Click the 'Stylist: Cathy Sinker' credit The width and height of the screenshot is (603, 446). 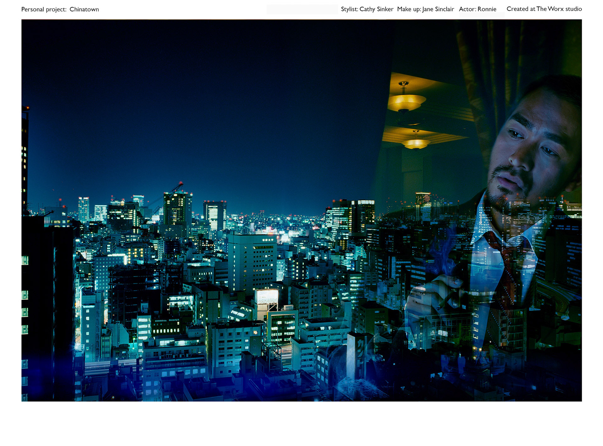point(367,9)
